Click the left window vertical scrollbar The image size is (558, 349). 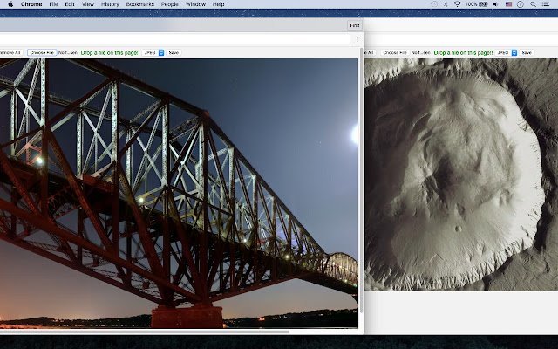tap(361, 181)
